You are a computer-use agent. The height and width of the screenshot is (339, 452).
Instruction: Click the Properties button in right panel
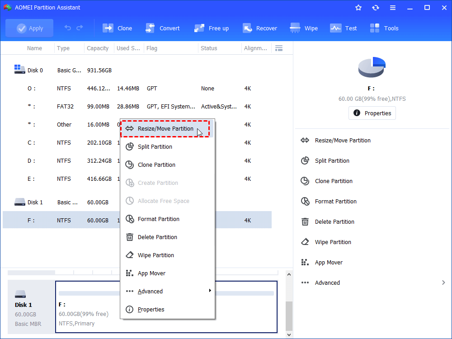[x=372, y=113]
